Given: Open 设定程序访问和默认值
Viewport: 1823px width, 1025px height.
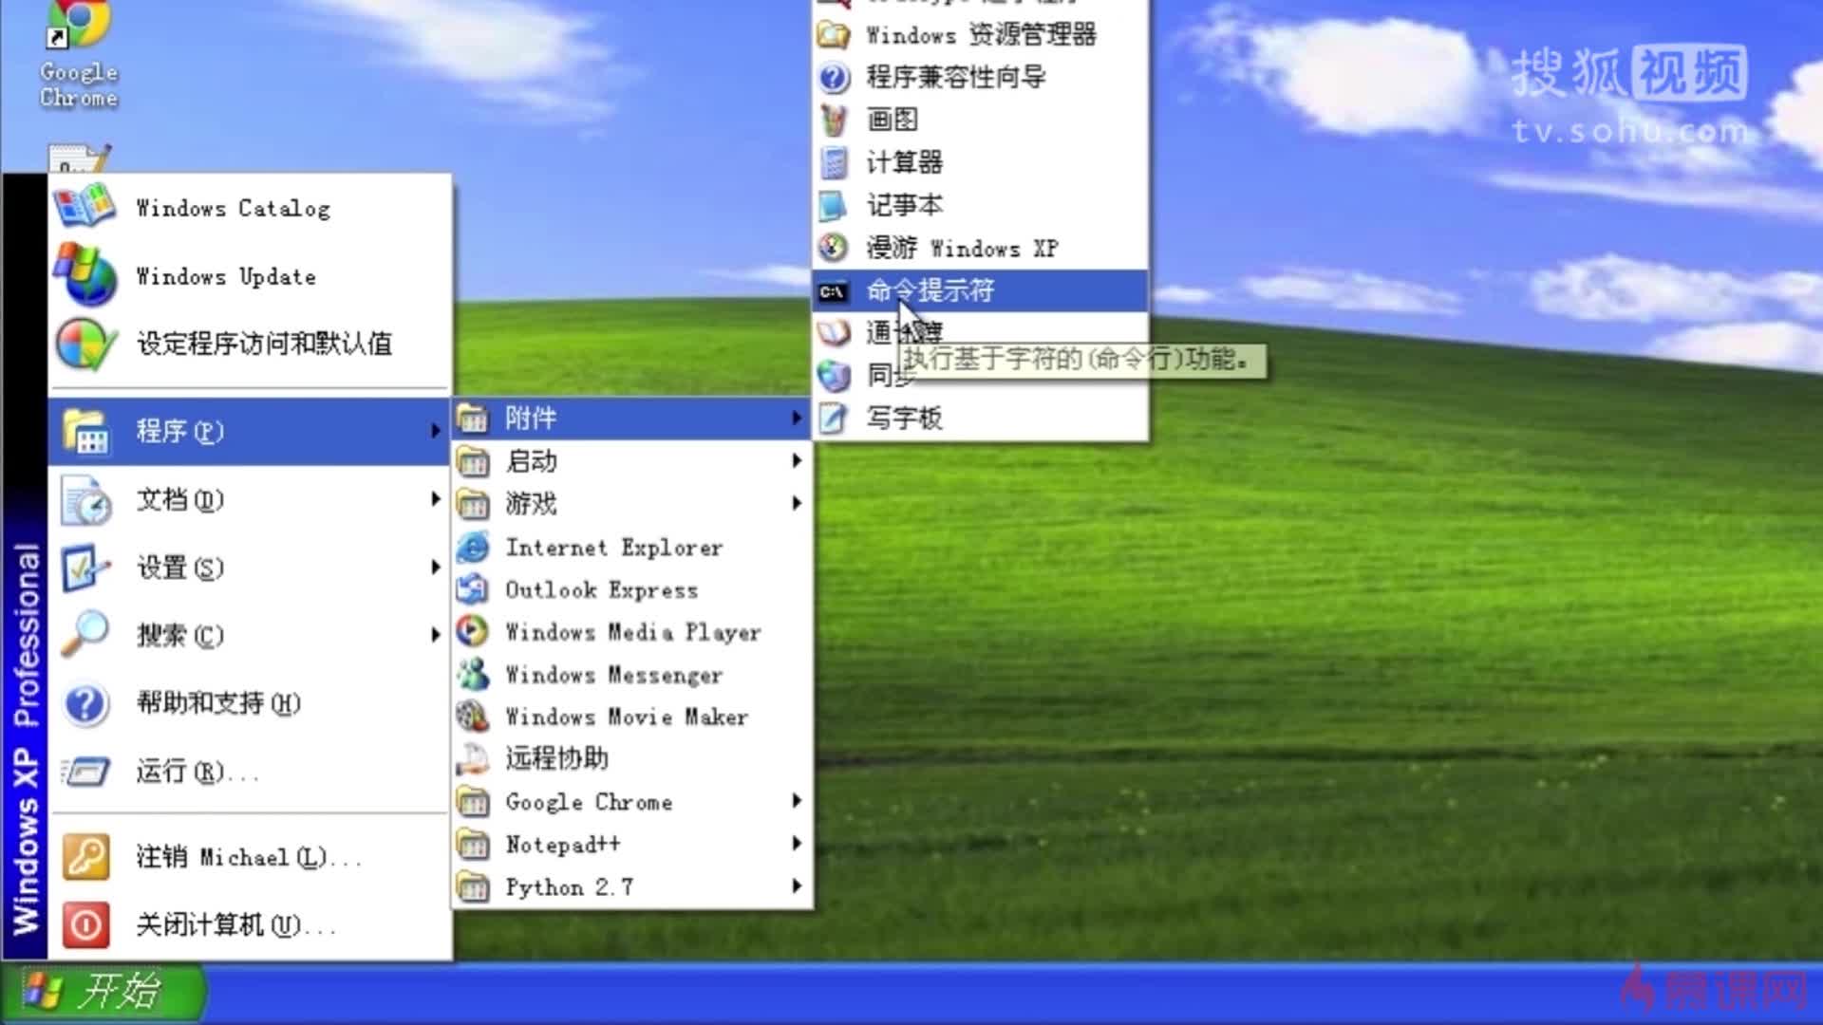Looking at the screenshot, I should 251,344.
